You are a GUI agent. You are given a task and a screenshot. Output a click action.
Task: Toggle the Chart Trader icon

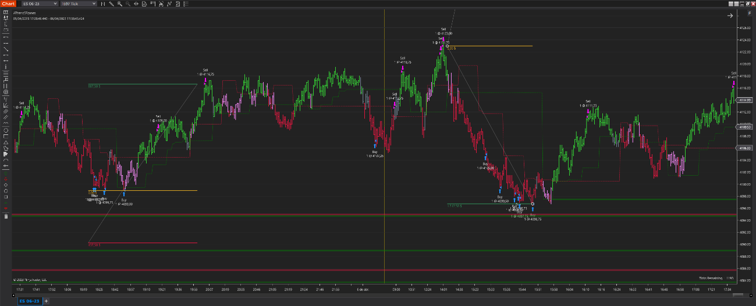tap(152, 3)
